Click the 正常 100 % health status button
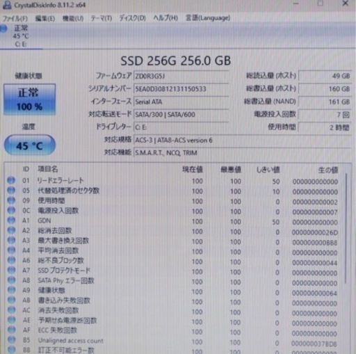Screen dimensions: 356x354 29,99
